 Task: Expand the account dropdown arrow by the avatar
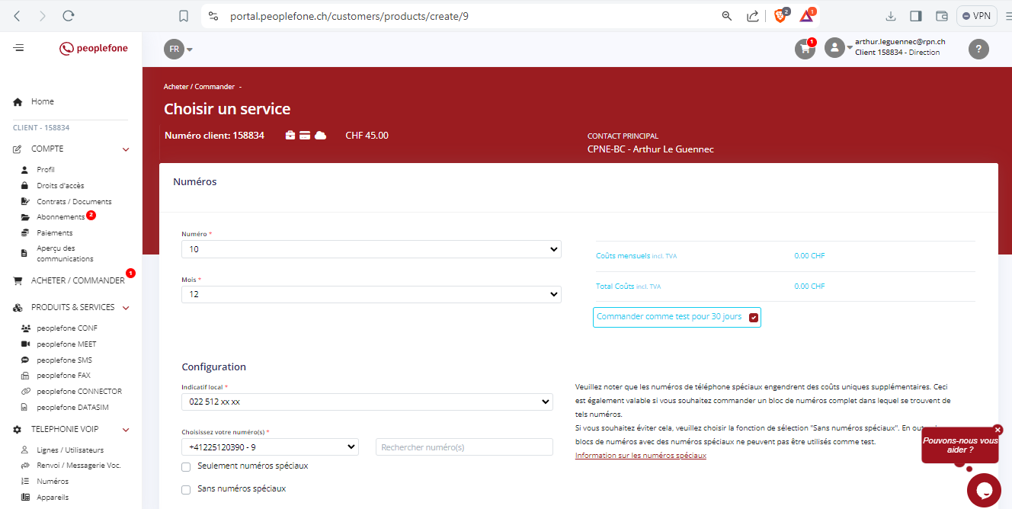850,48
